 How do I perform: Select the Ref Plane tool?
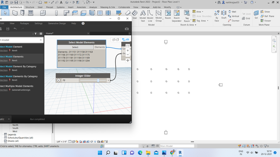click(267, 16)
